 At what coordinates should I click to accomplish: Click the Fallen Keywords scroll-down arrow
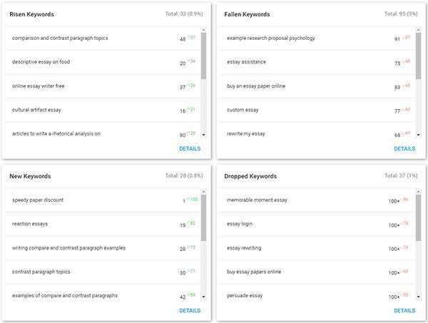tap(417, 134)
